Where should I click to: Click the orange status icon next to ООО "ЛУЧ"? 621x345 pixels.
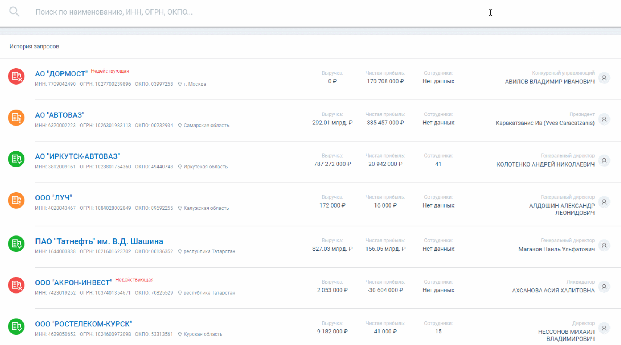click(x=16, y=200)
